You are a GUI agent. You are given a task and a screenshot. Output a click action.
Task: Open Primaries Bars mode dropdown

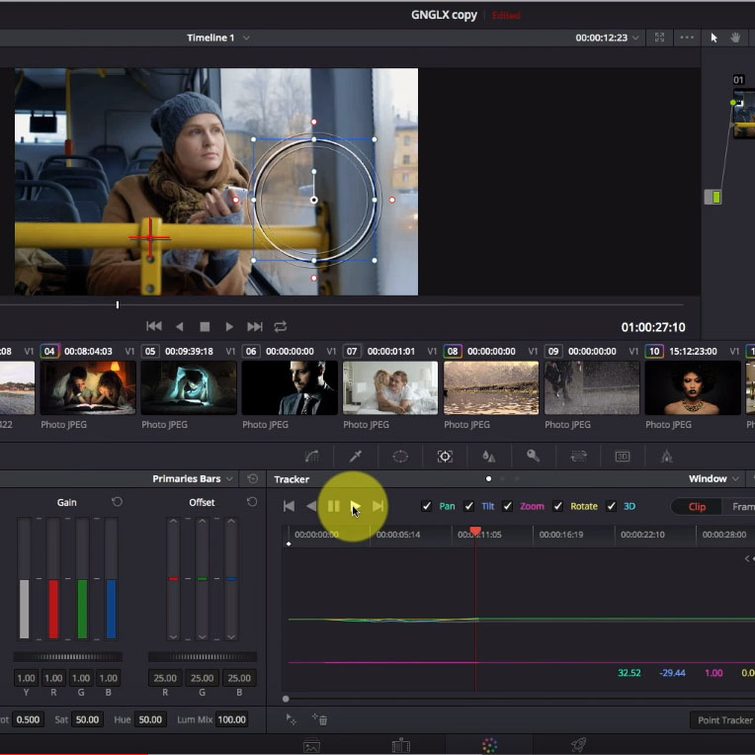pos(193,478)
